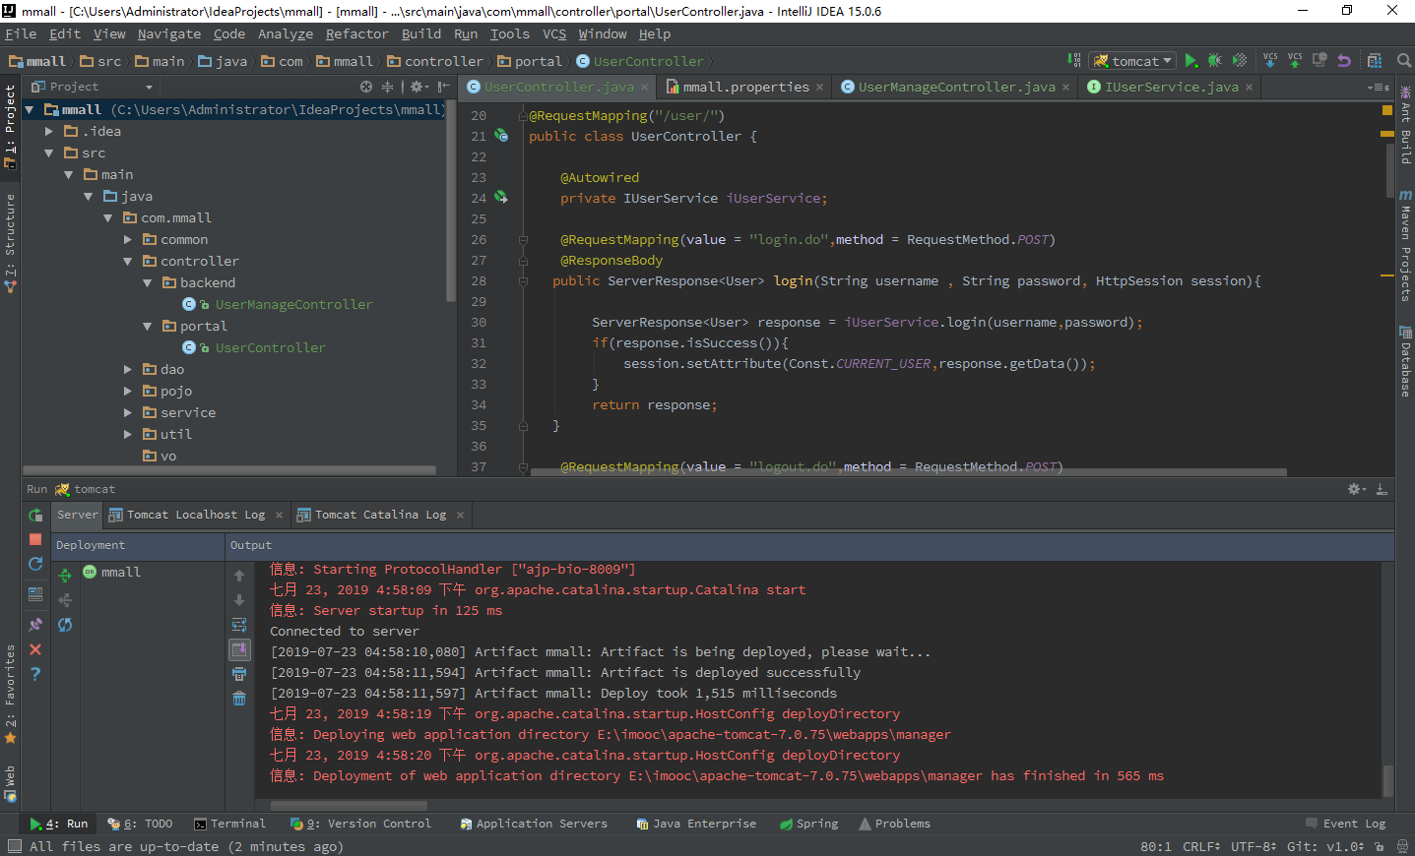Collapse the controller folder in tree
1415x856 pixels.
[x=128, y=262]
